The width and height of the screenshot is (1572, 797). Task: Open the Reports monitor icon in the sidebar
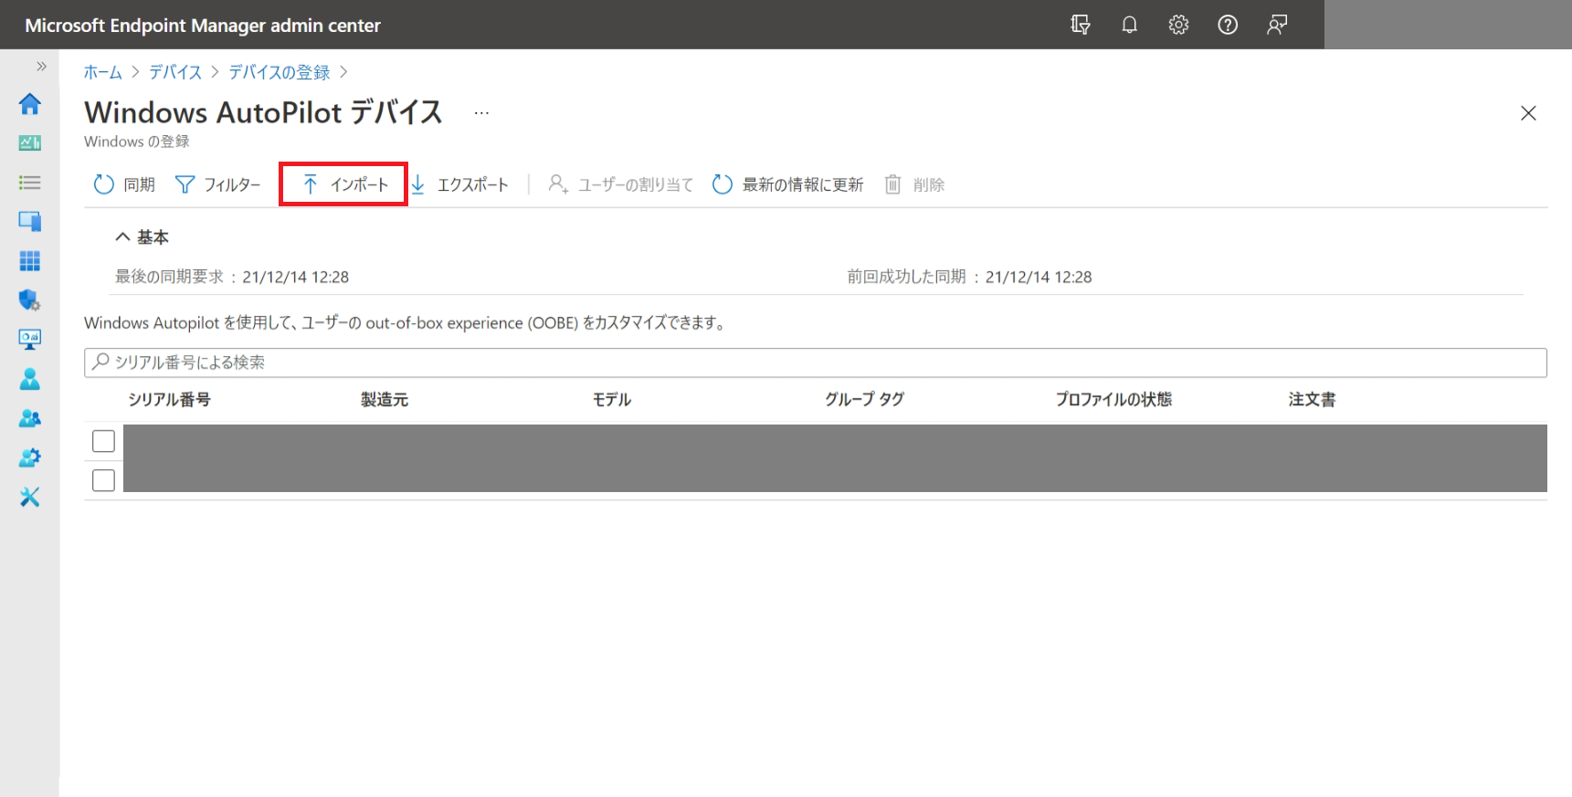29,340
